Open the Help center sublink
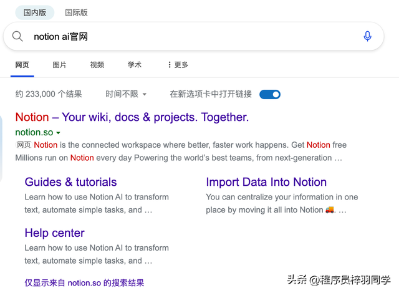The width and height of the screenshot is (399, 293). pos(54,233)
